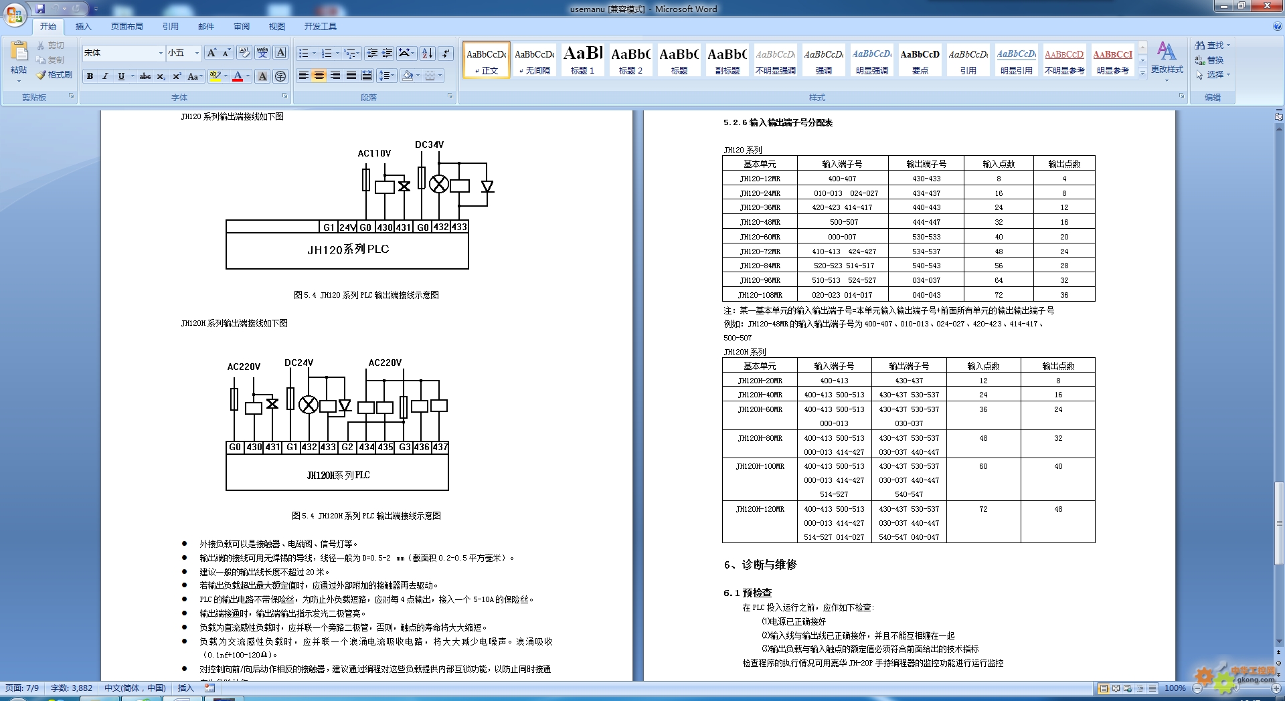Screen dimensions: 1285x701
Task: Apply the 标题 1 style
Action: pyautogui.click(x=583, y=60)
